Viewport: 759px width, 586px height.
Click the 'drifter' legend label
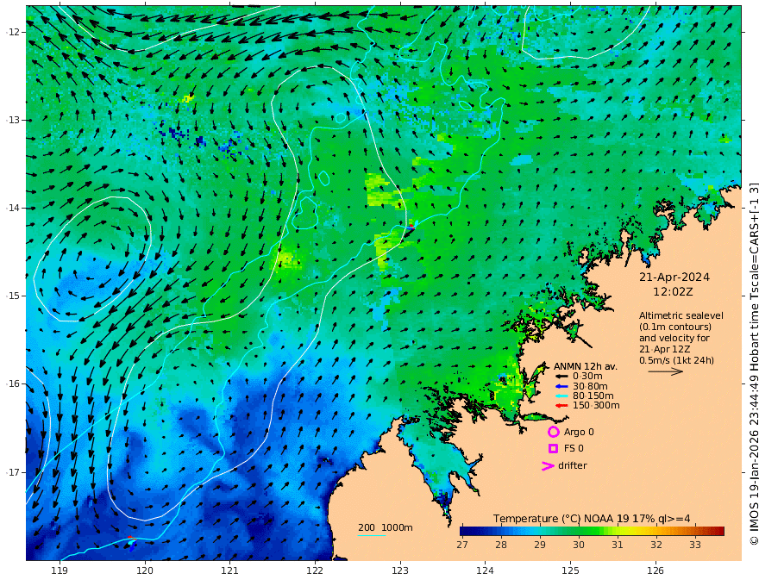coord(573,465)
